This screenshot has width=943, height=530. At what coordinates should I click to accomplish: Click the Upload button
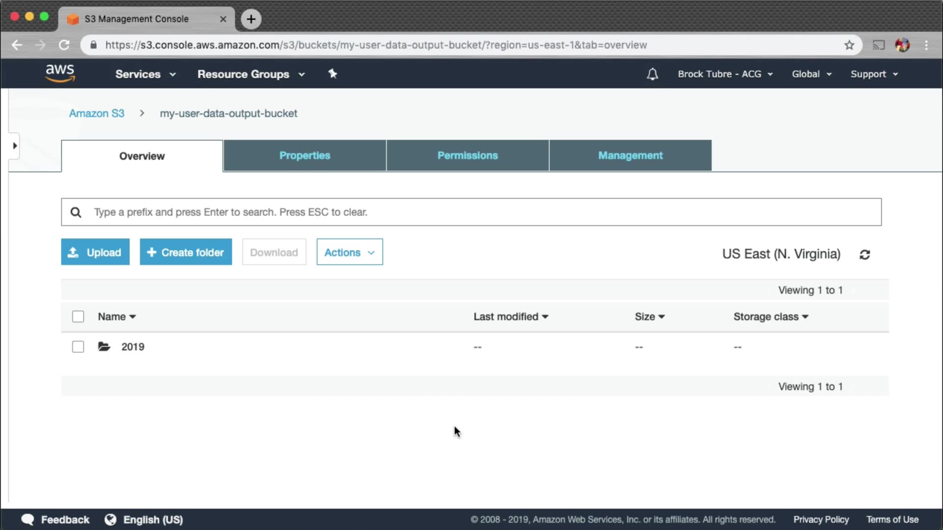[x=95, y=252]
